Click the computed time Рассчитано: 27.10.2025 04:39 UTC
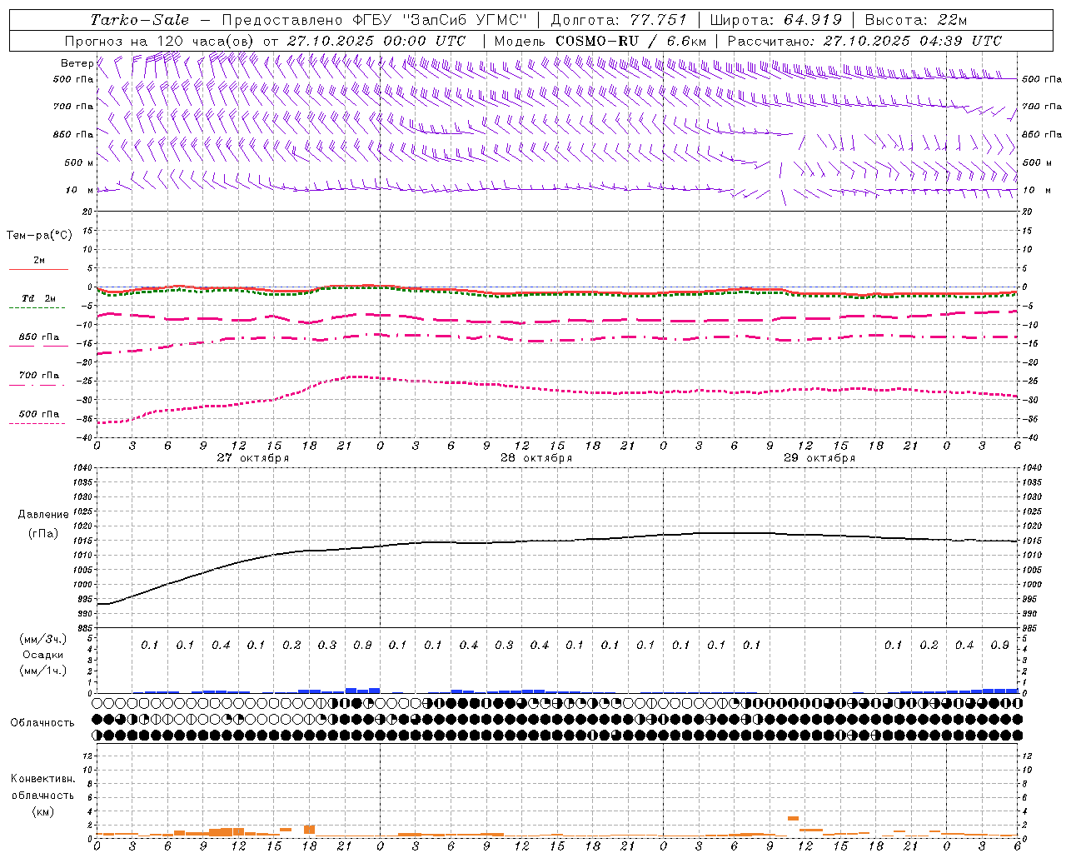Viewport: 1066px width, 853px height. (864, 41)
